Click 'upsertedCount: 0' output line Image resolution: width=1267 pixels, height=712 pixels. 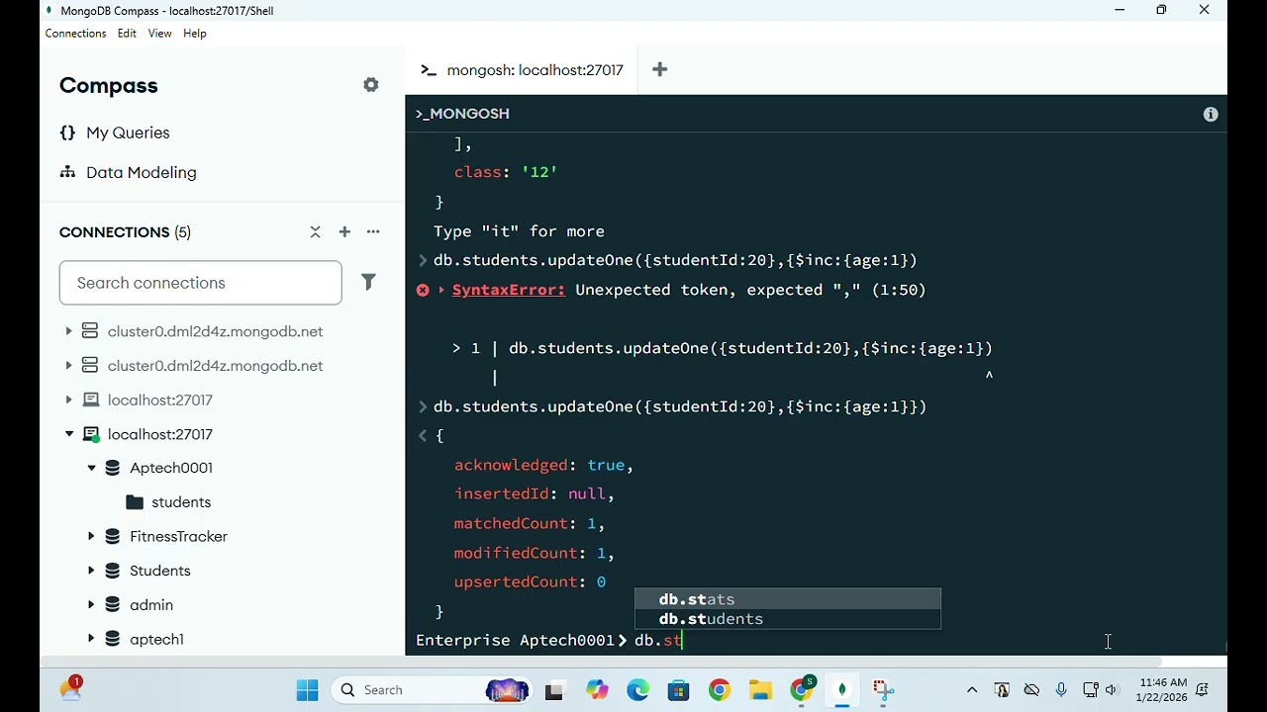[530, 582]
